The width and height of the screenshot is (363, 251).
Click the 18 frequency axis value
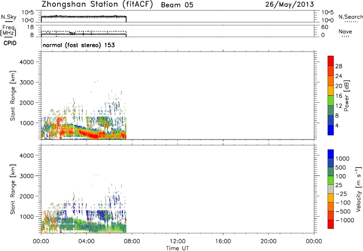click(x=30, y=27)
